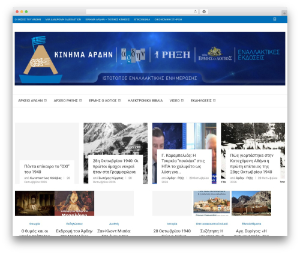Click ΕΝΑΛΛΑΚΤΙΚΕΣ ΕΚΔΟΣΕΙΣ in the banner

(259, 55)
